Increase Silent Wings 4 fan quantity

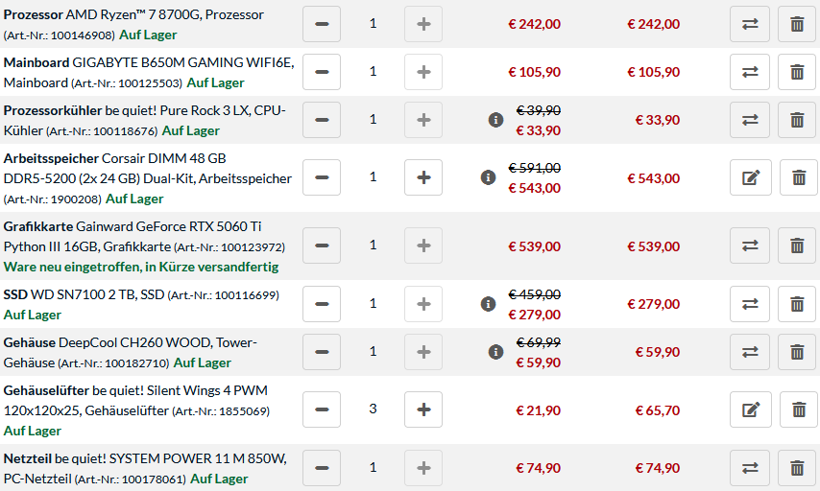tap(423, 409)
